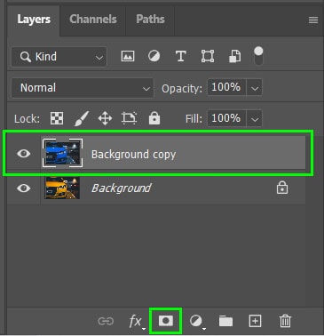This screenshot has height=336, width=324.
Task: Lock transparent pixels
Action: click(57, 118)
